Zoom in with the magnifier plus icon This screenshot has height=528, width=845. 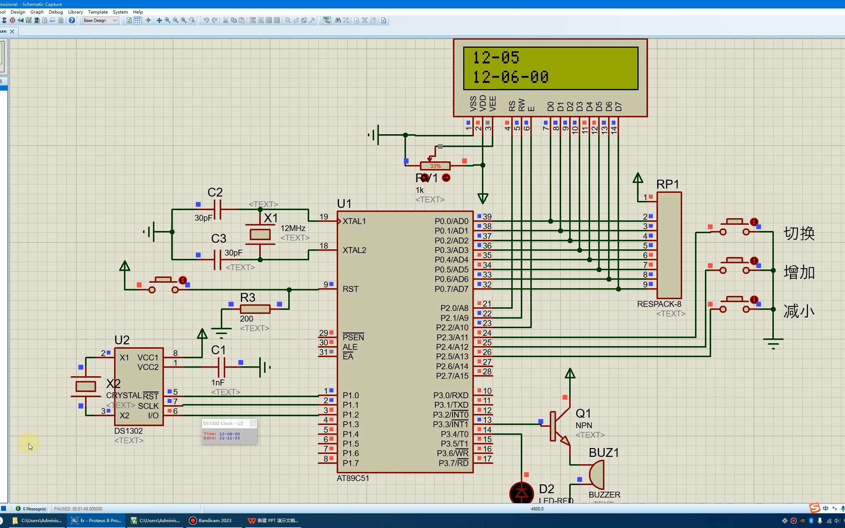tap(167, 21)
